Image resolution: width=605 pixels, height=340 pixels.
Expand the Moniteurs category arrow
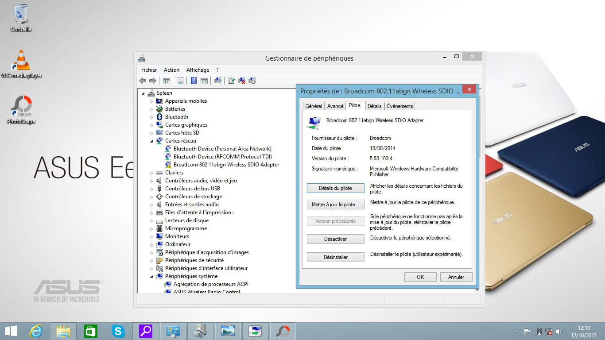pos(151,237)
